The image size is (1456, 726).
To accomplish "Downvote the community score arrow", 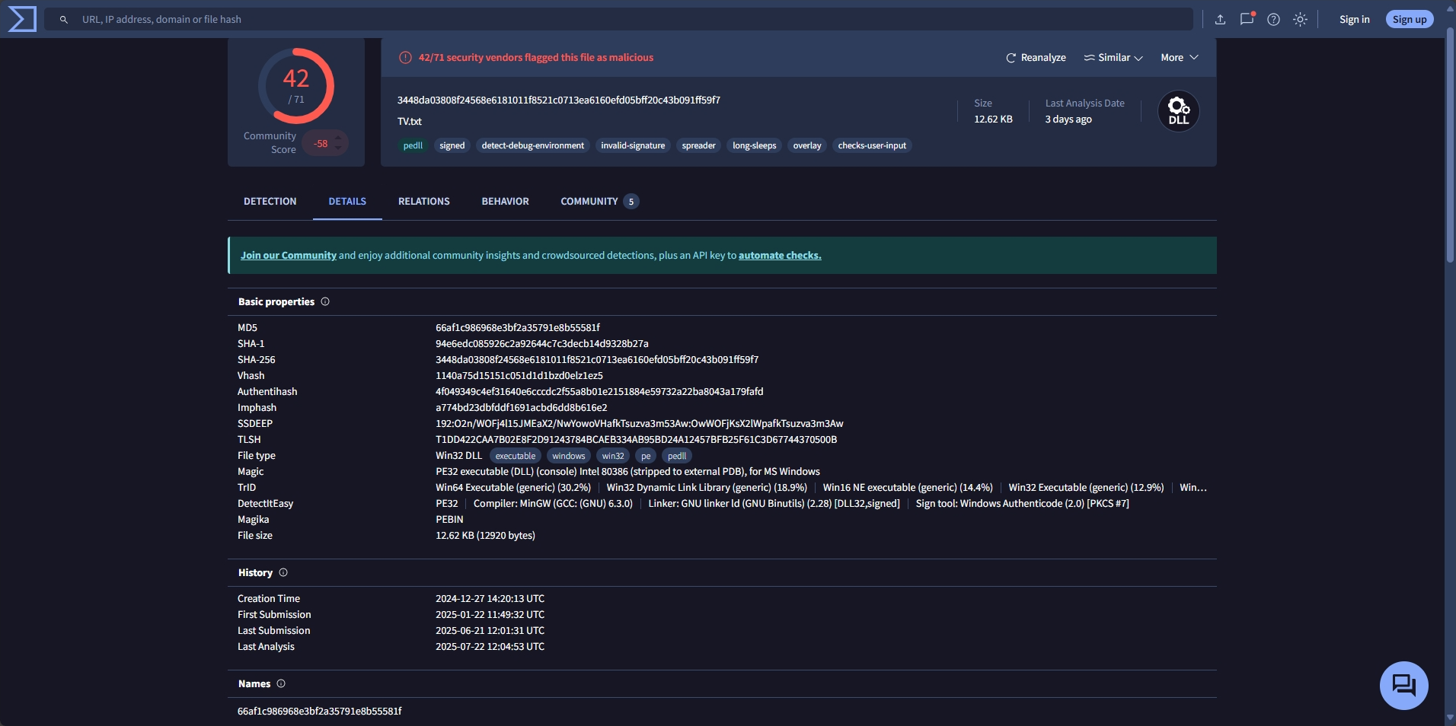I will (338, 148).
